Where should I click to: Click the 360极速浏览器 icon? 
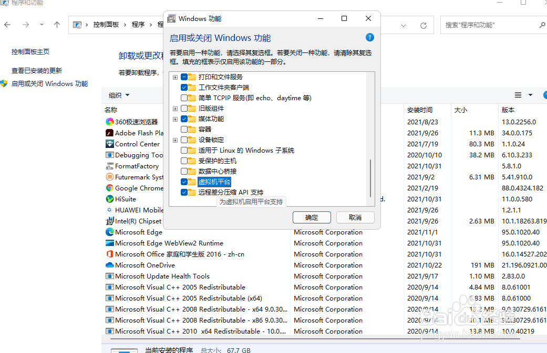click(109, 122)
